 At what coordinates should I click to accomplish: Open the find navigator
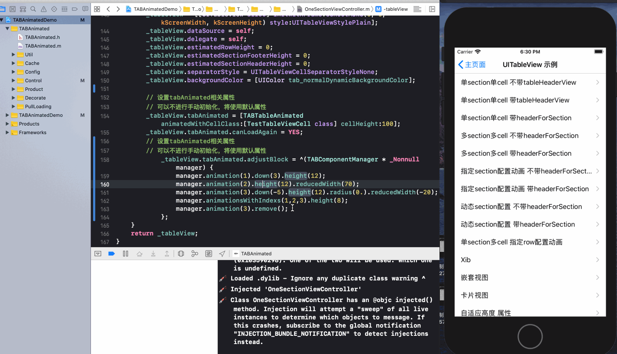point(33,9)
